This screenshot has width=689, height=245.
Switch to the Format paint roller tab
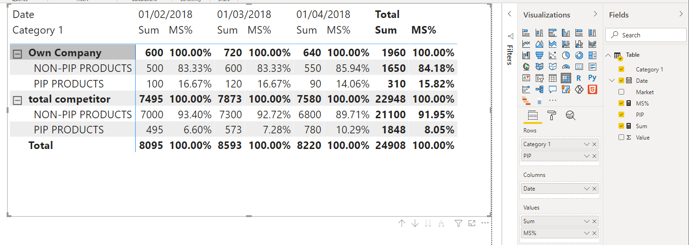coord(552,115)
